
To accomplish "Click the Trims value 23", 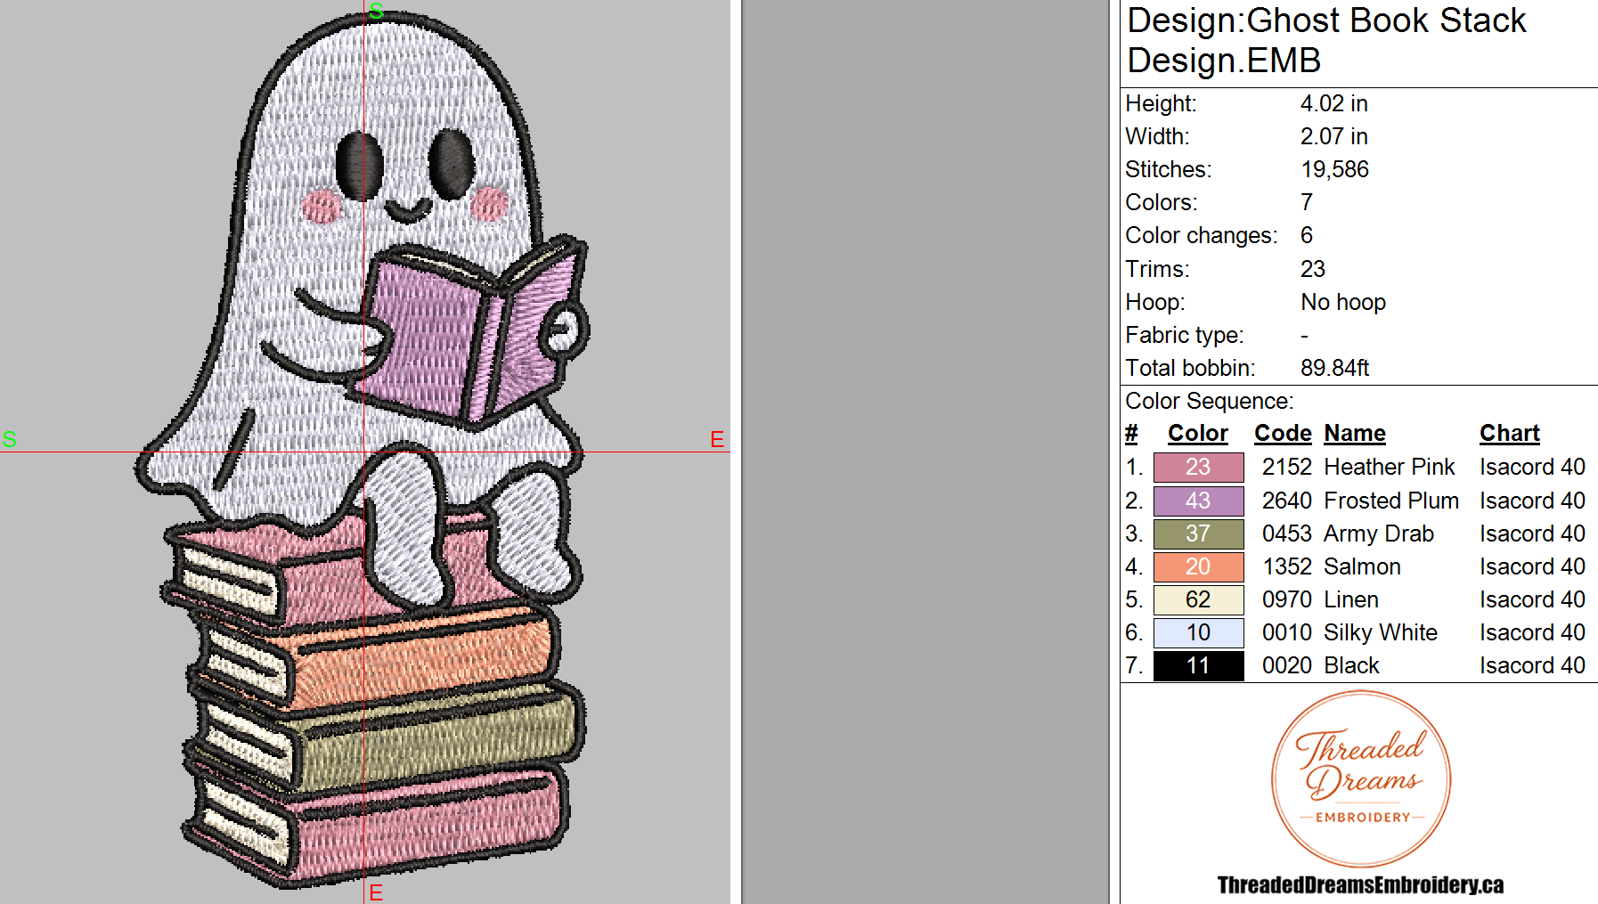I will (1313, 269).
